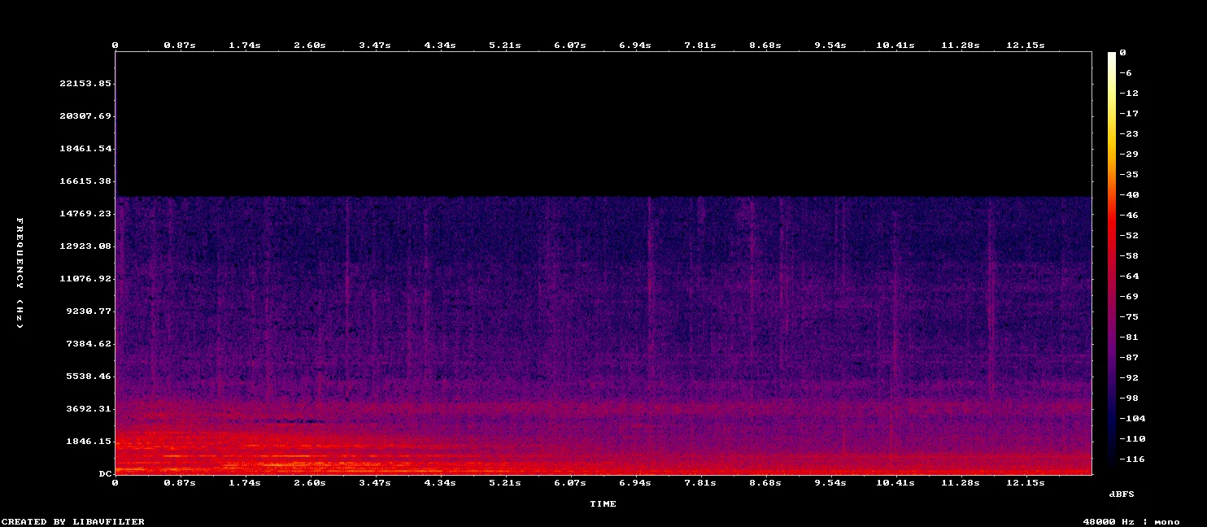Click 4.34s label above the spectrogram

(440, 46)
